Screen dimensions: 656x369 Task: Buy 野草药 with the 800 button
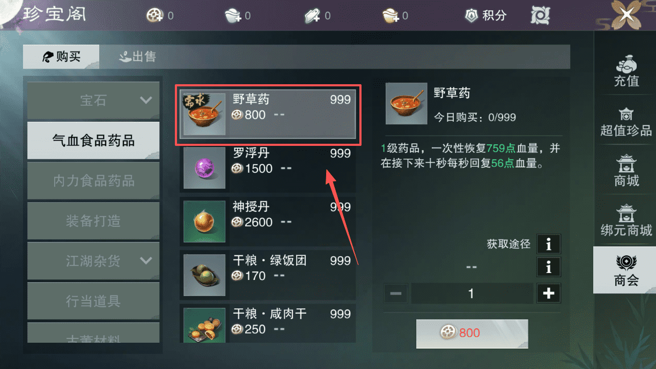472,333
